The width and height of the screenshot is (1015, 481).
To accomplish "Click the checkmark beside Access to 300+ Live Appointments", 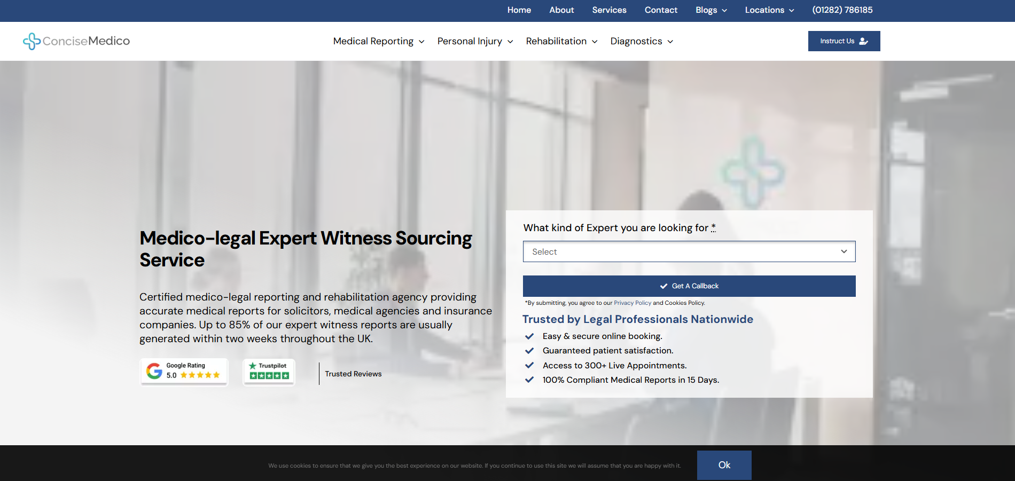I will pyautogui.click(x=529, y=366).
